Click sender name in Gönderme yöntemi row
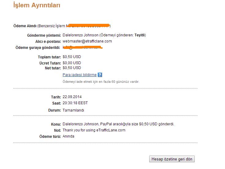The height and width of the screenshot is (169, 225). pos(80,35)
